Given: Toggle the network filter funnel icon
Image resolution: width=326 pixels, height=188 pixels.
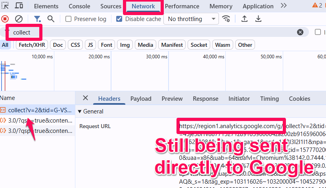Looking at the screenshot, I should pyautogui.click(x=37, y=19).
